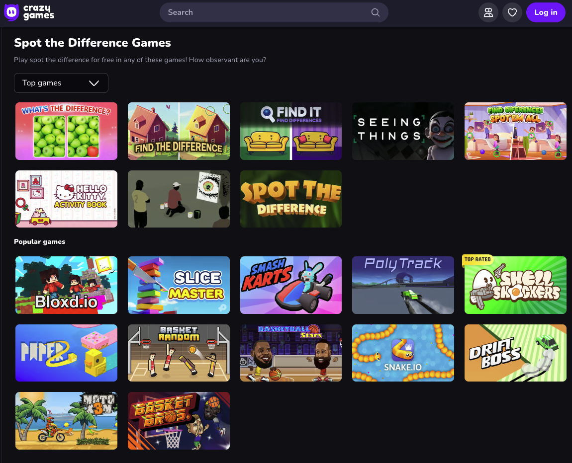This screenshot has width=572, height=463.
Task: Open favorites heart icon
Action: (x=512, y=12)
